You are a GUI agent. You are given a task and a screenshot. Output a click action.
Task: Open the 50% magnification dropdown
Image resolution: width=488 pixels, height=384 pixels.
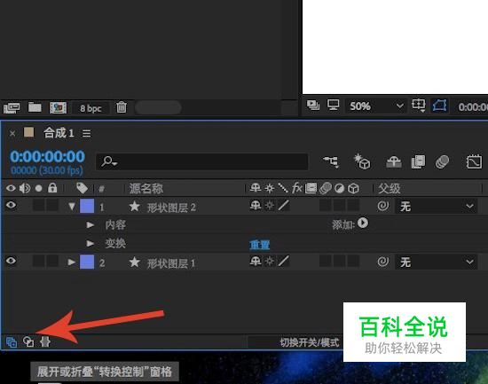[376, 106]
